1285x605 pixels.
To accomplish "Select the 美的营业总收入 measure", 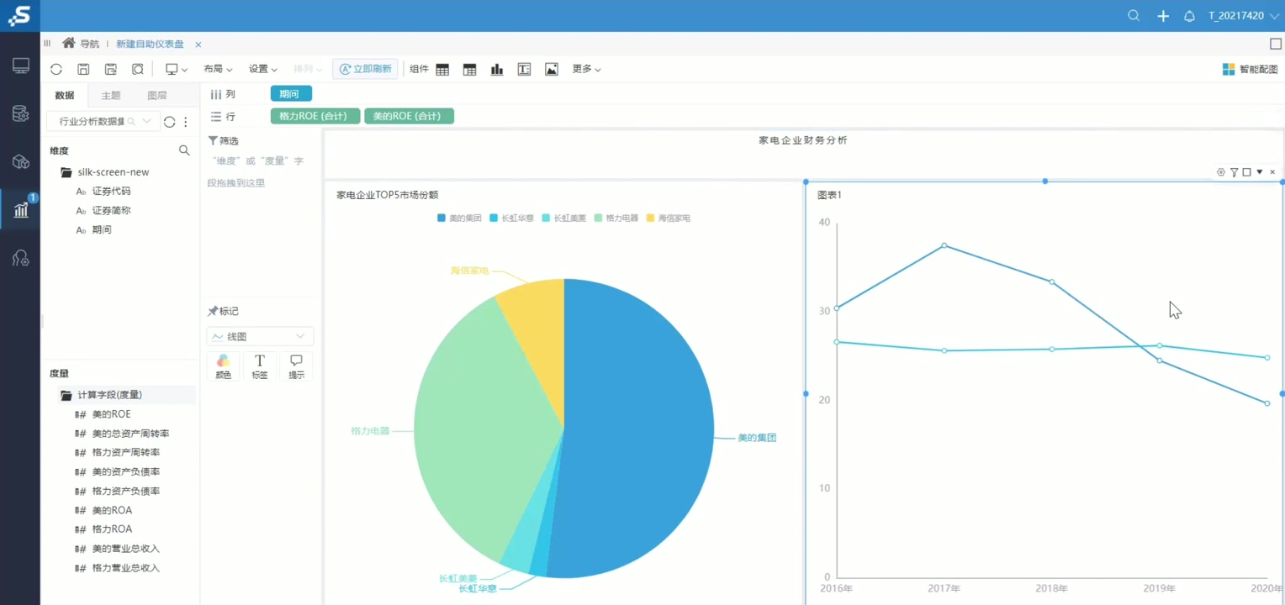I will pos(125,549).
